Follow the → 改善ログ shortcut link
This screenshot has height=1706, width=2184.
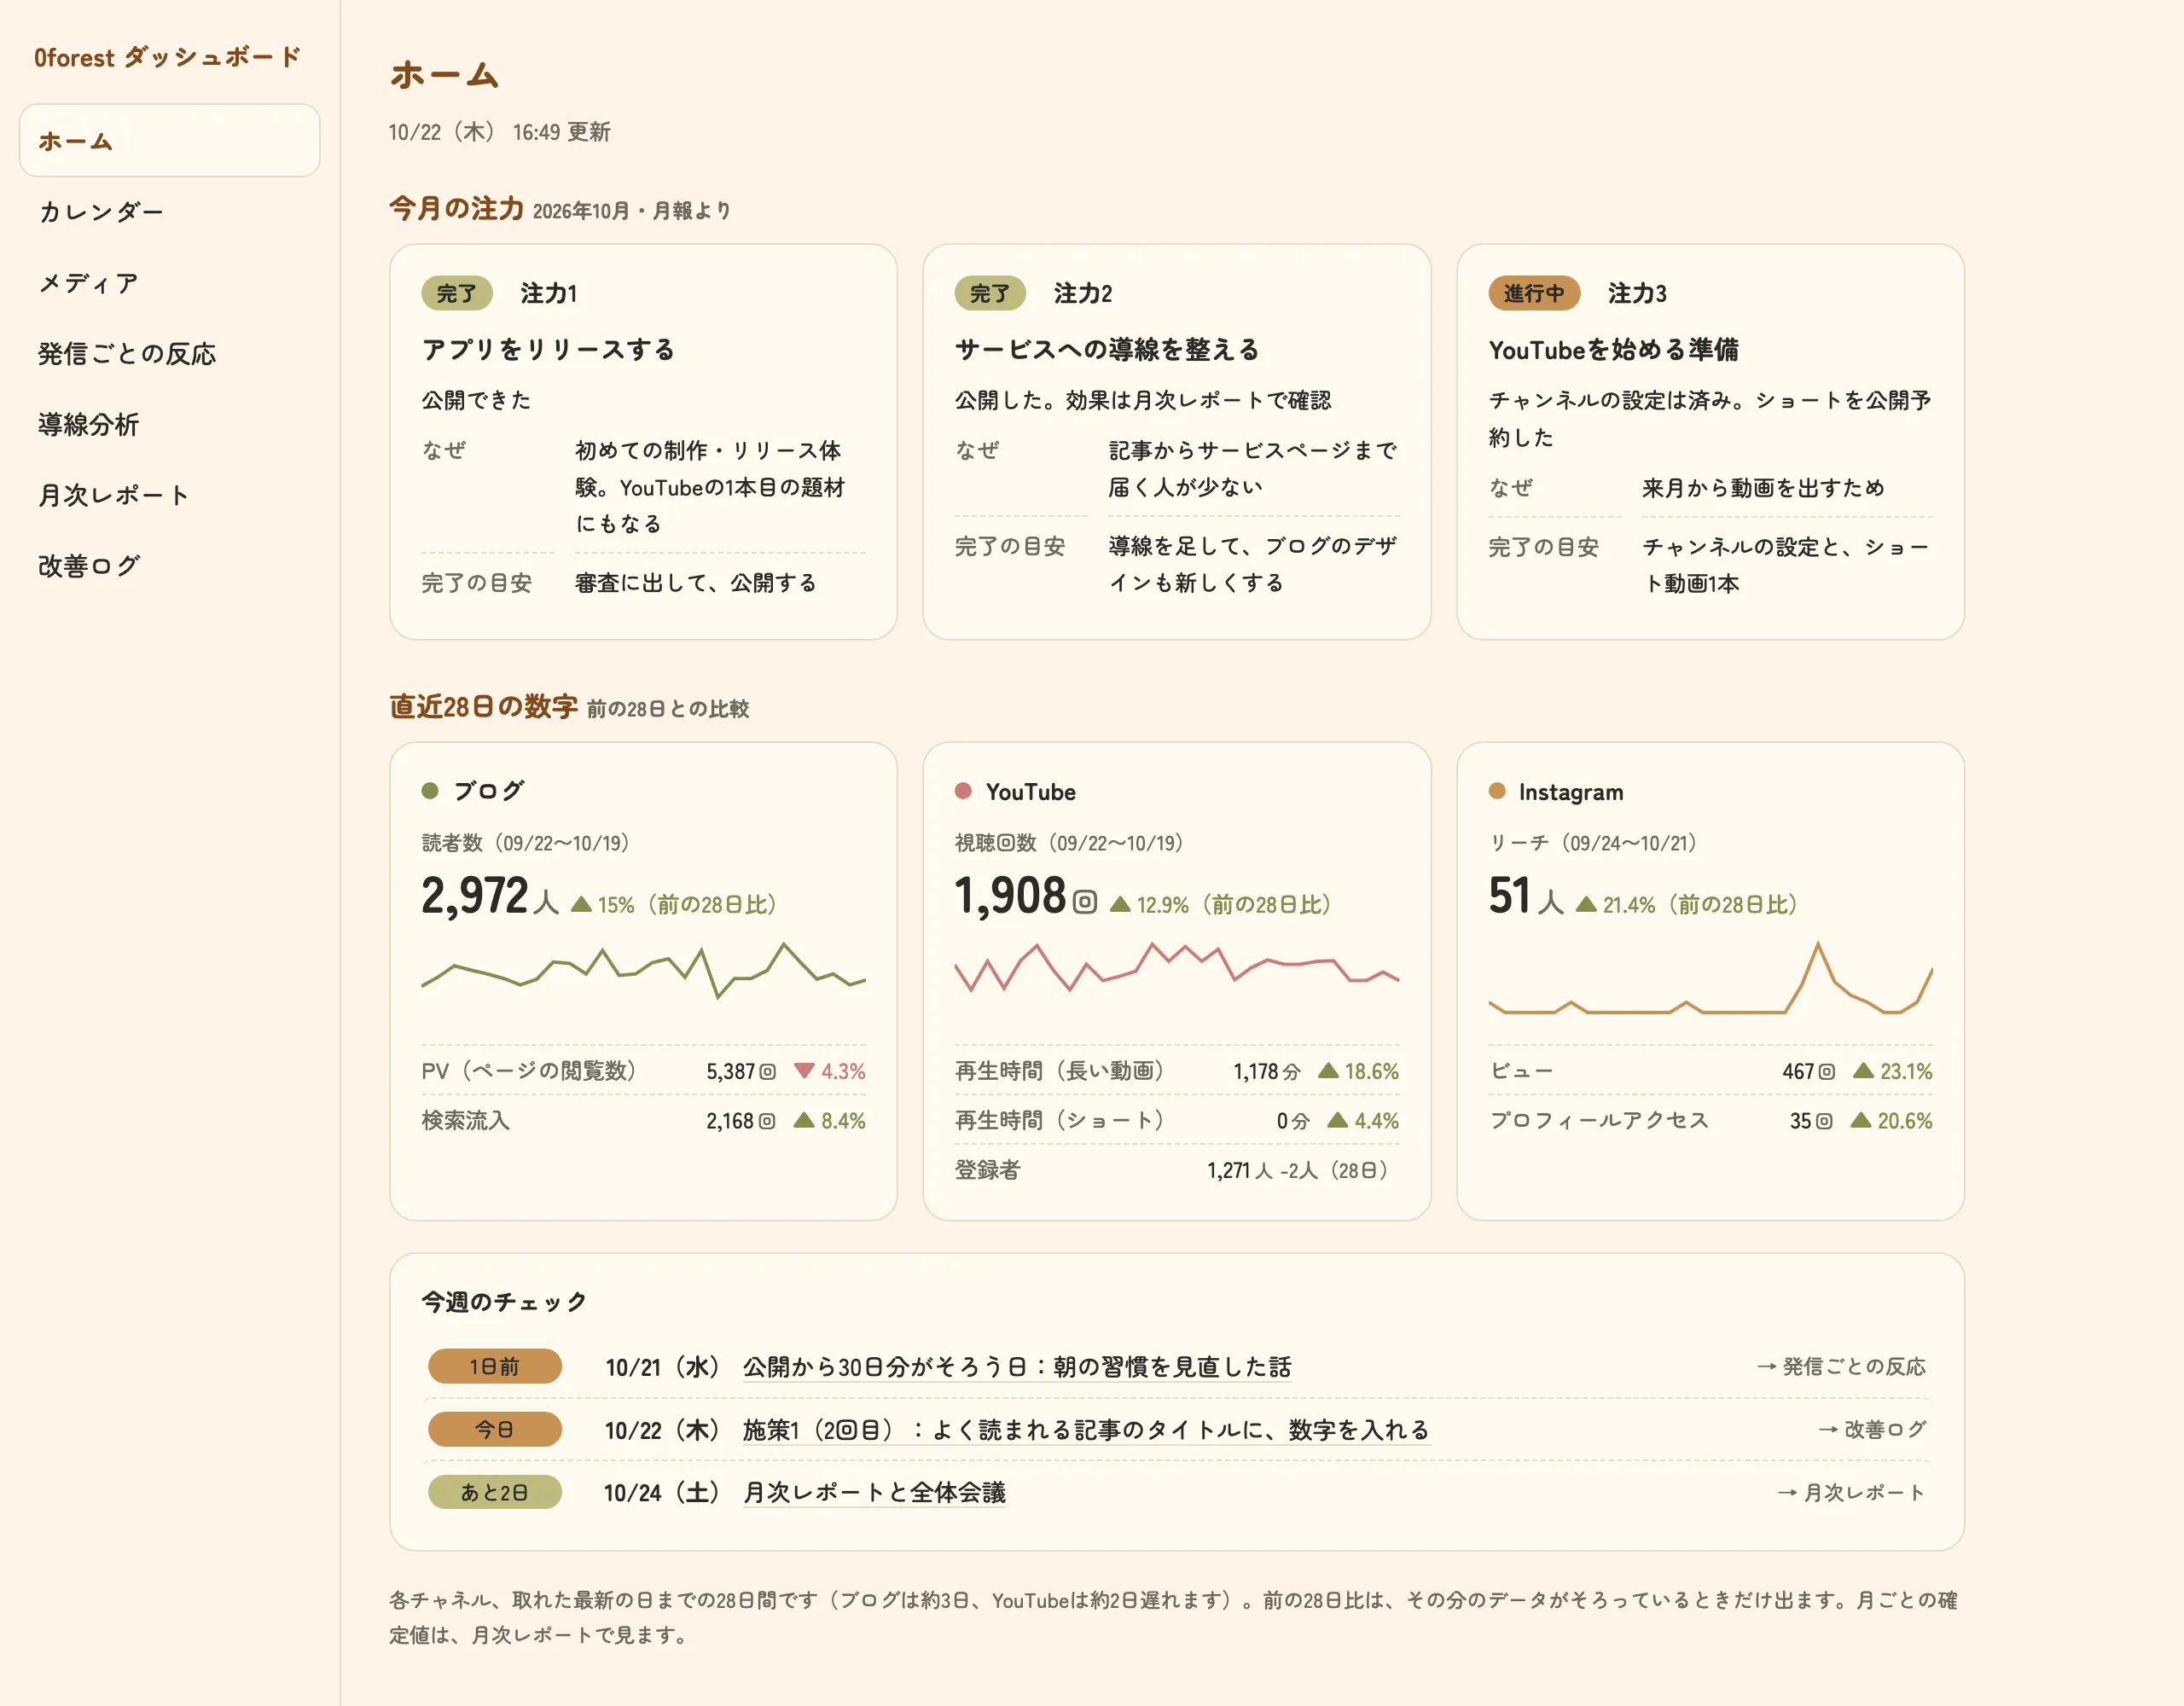tap(1872, 1430)
